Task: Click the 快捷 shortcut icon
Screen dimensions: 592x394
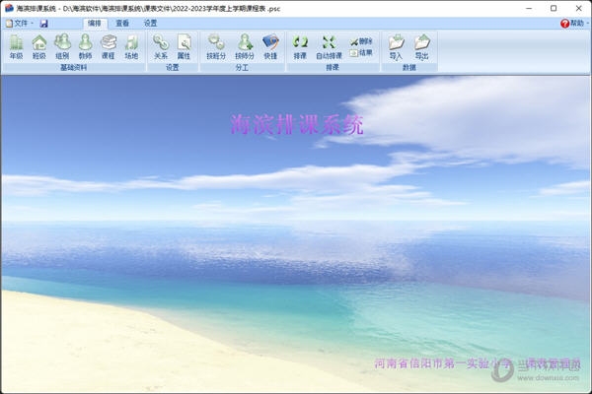Action: (x=270, y=46)
